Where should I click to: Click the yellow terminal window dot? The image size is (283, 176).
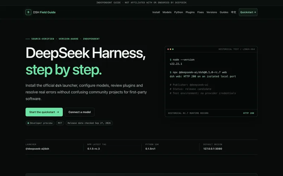(x=171, y=49)
